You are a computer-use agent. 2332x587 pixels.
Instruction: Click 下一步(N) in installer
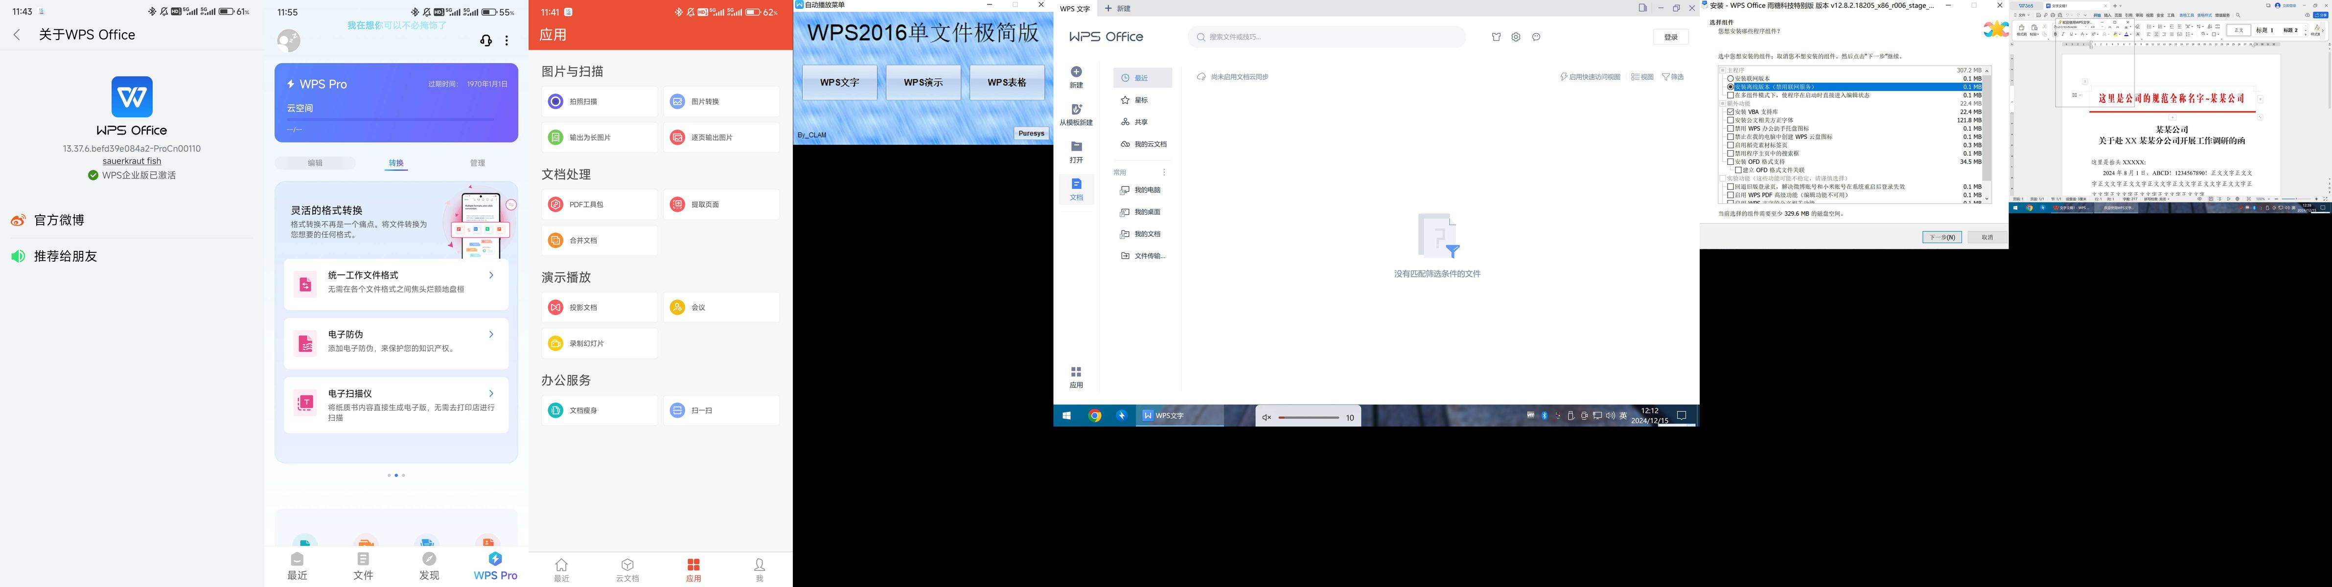tap(1942, 237)
